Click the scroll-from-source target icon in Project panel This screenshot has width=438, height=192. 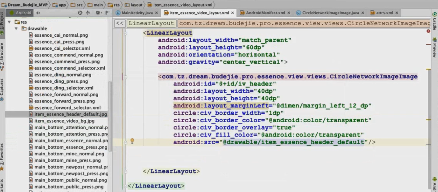coord(80,13)
